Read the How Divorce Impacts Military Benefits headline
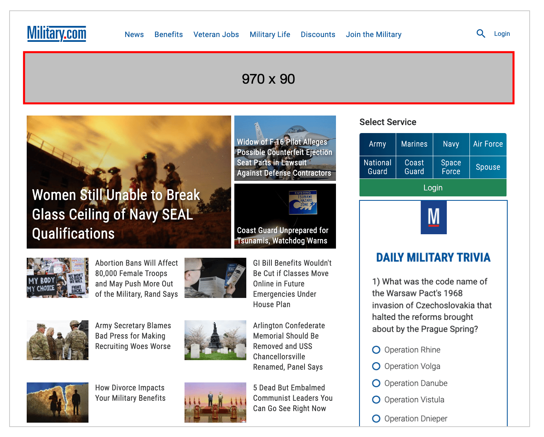 130,393
